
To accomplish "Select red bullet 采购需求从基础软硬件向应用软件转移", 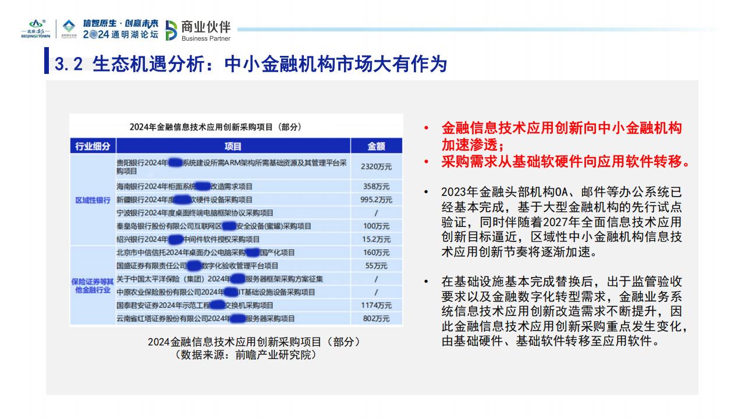I will (566, 162).
